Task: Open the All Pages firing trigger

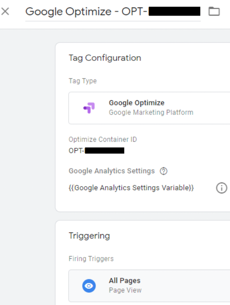Action: [149, 286]
